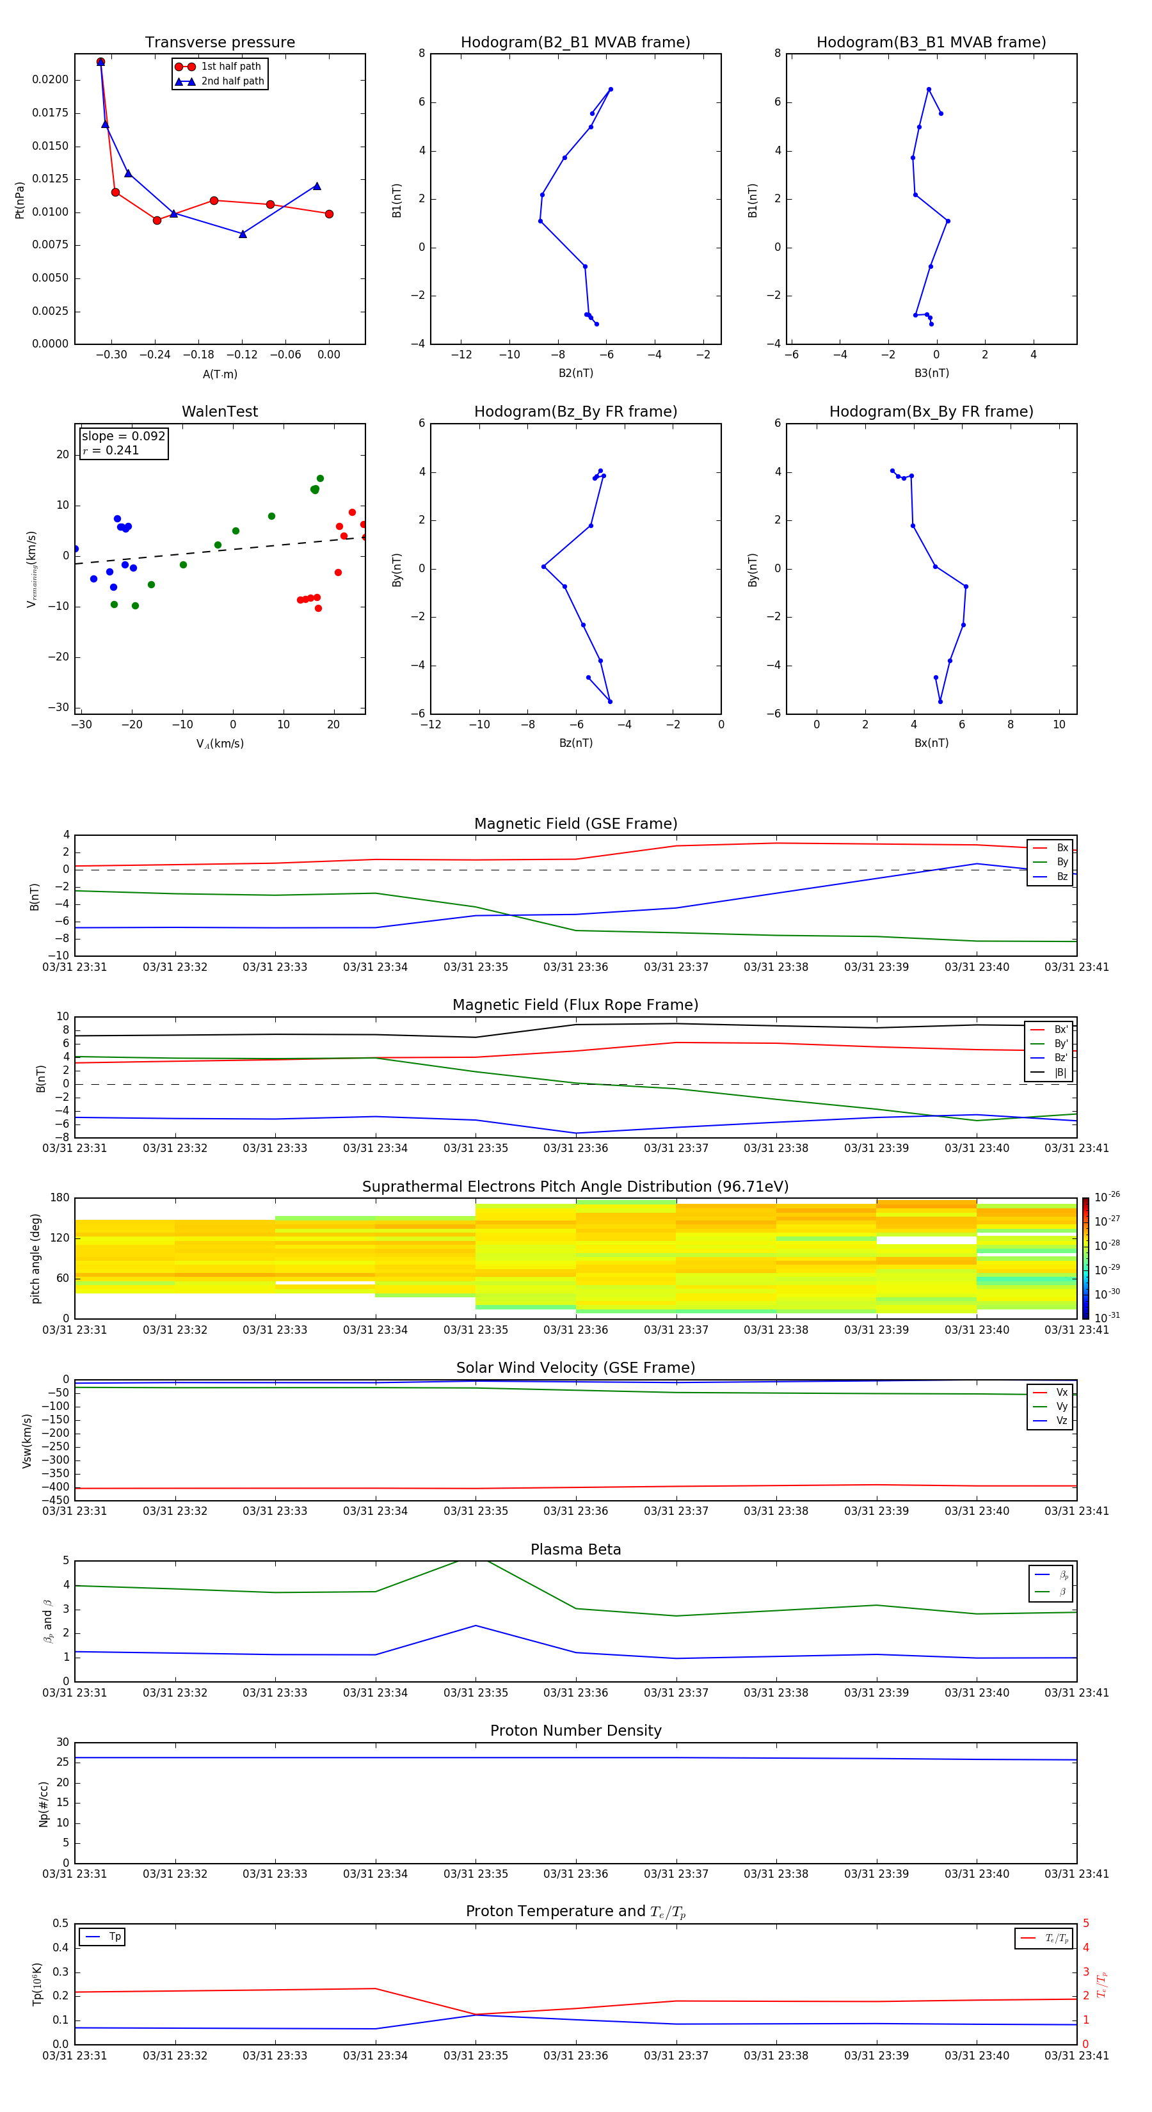The width and height of the screenshot is (1152, 2112).
Task: Click '03/31 23:41' tick under Proton Temperature plot
Action: 1076,2056
